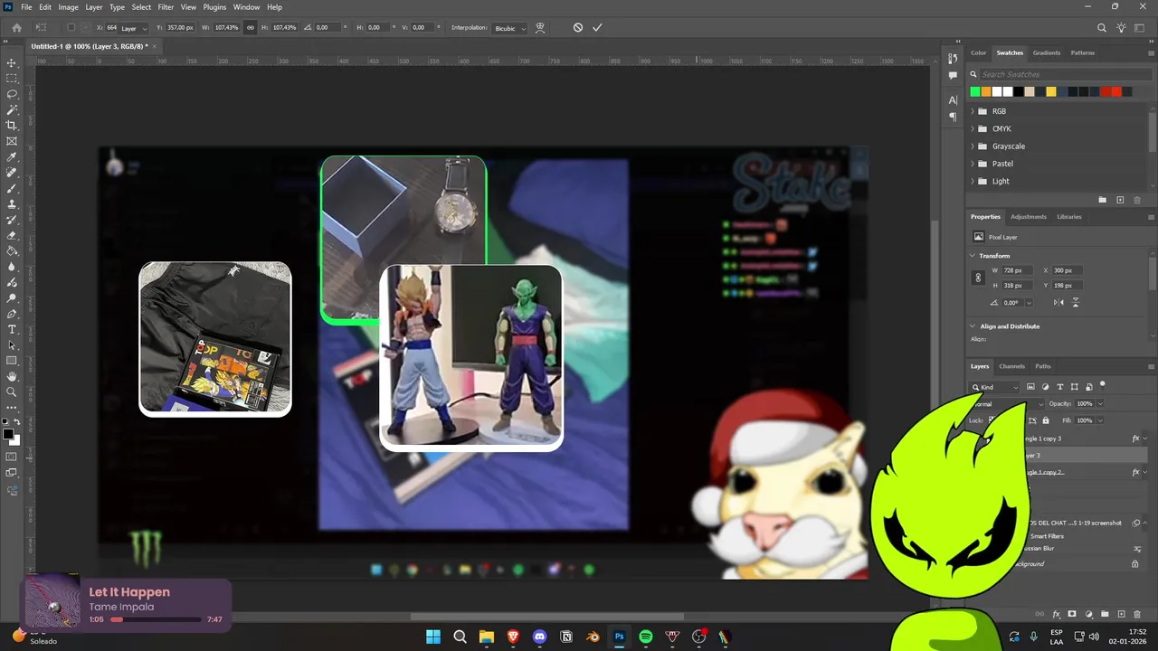Select the Eraser tool

[x=12, y=235]
